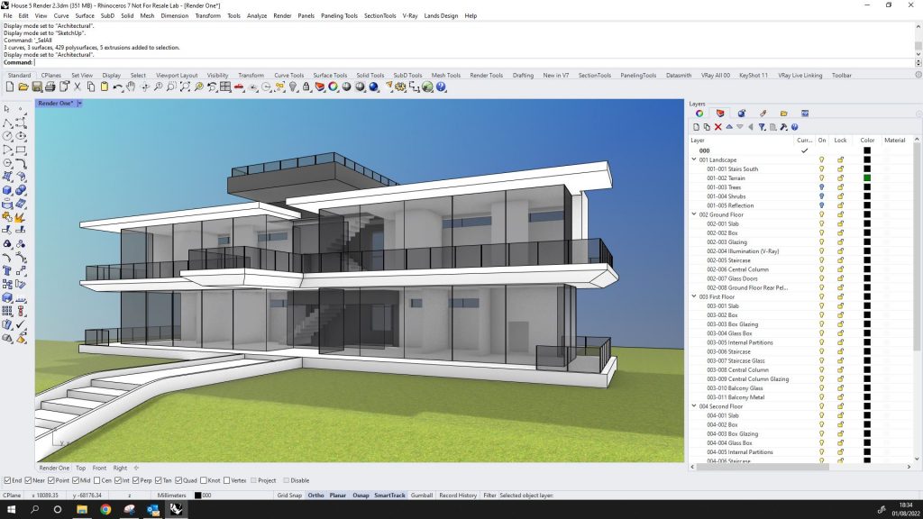Select the Rectangle tool in left sidebar

point(21,150)
